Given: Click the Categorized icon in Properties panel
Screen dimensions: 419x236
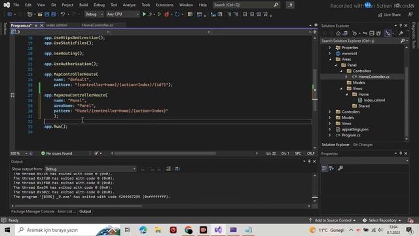Looking at the screenshot, I should pyautogui.click(x=325, y=168).
